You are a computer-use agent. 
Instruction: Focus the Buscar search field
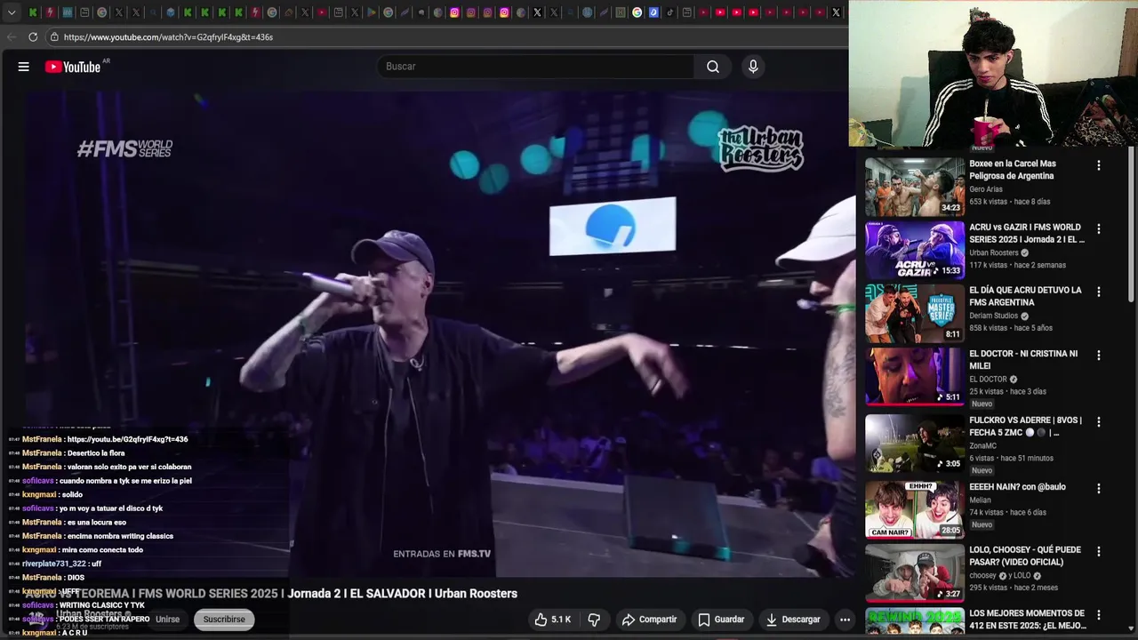(x=536, y=67)
